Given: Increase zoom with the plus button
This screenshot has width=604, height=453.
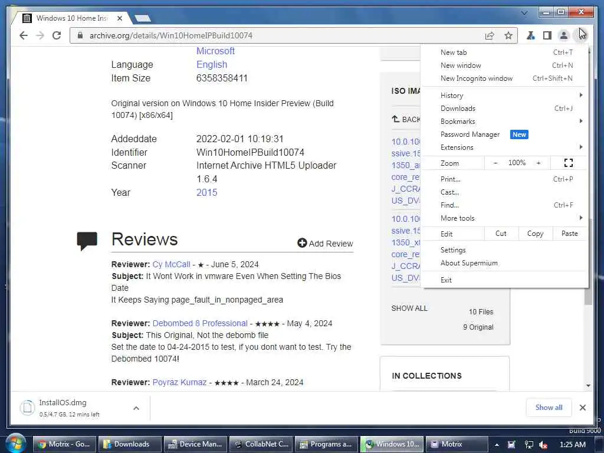Looking at the screenshot, I should 539,163.
